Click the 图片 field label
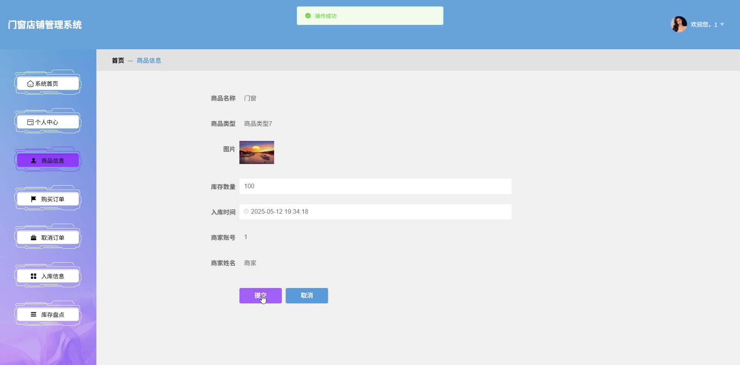The width and height of the screenshot is (740, 365). click(x=229, y=149)
